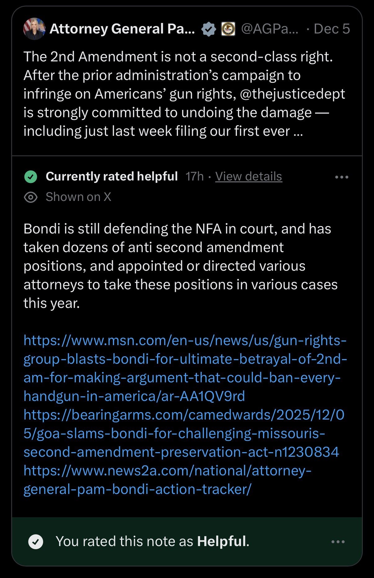Image resolution: width=374 pixels, height=578 pixels.
Task: Click the Attorney General display name
Action: (x=122, y=29)
